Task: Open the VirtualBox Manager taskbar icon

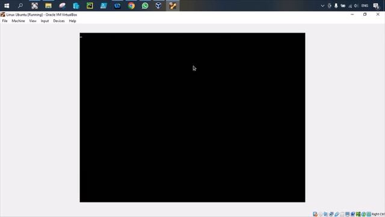Action: (159, 5)
